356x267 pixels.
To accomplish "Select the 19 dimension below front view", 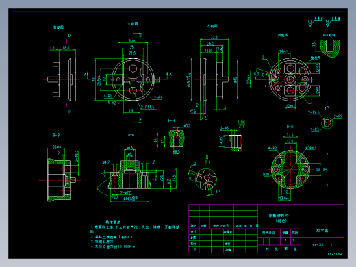I will click(131, 111).
